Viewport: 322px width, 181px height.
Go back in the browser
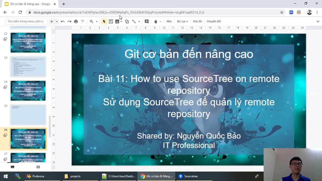(x=5, y=12)
